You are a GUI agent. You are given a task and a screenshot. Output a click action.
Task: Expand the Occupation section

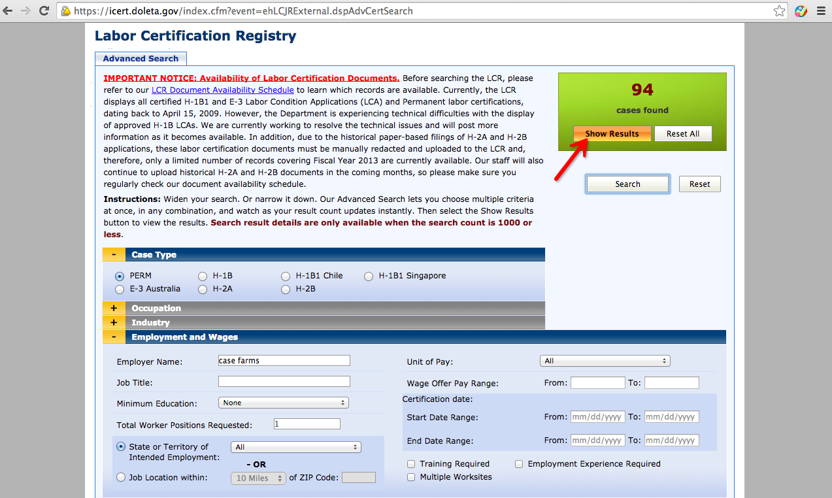tap(114, 308)
